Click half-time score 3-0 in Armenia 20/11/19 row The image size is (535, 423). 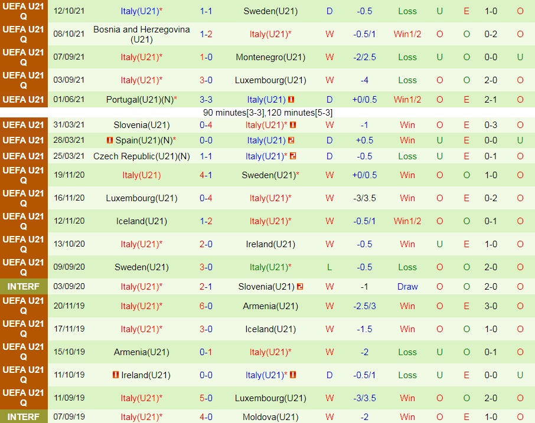(x=491, y=306)
